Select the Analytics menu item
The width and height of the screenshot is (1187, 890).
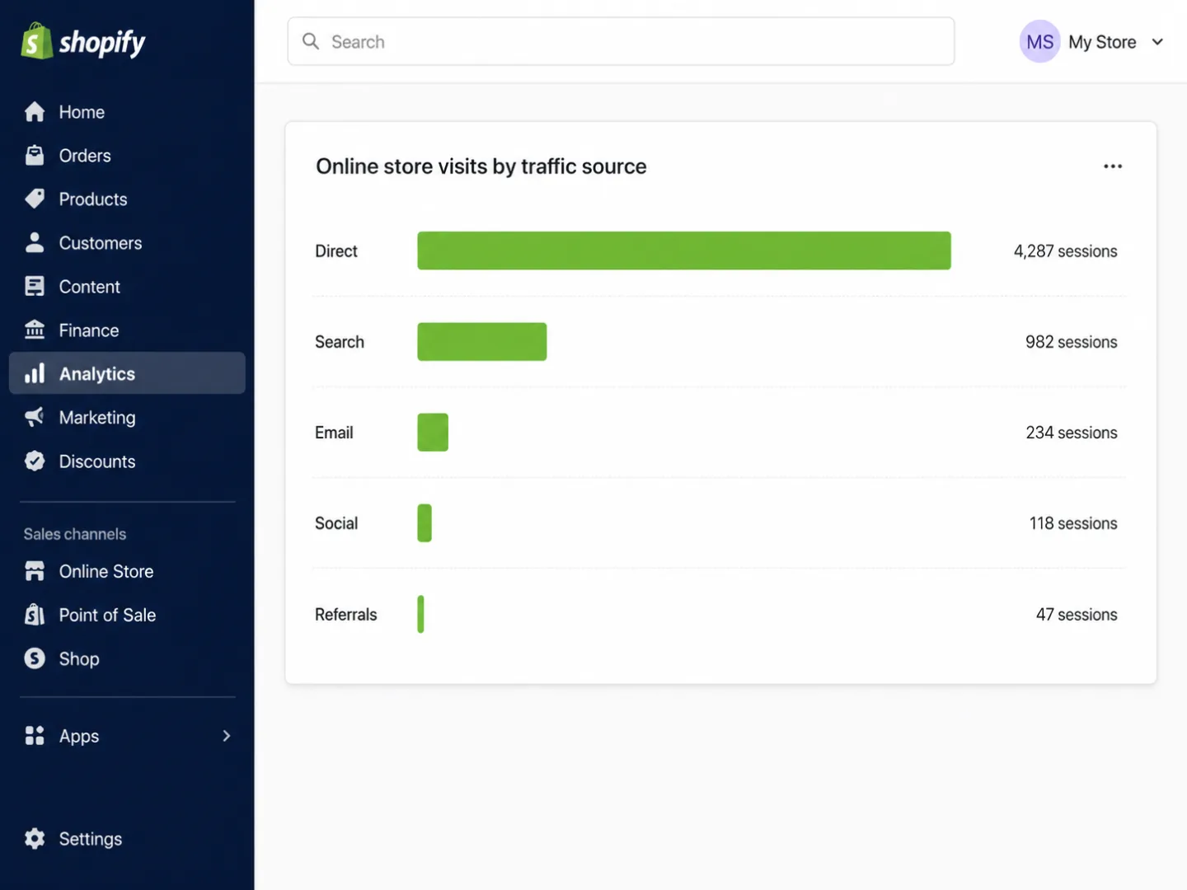pyautogui.click(x=127, y=373)
